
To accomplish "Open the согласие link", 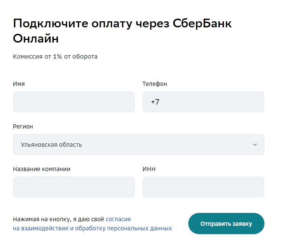I will click(118, 219).
